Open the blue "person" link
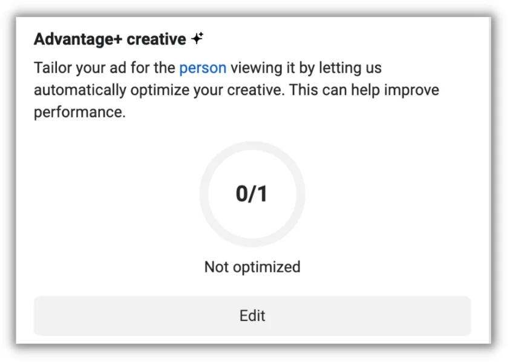 tap(203, 68)
